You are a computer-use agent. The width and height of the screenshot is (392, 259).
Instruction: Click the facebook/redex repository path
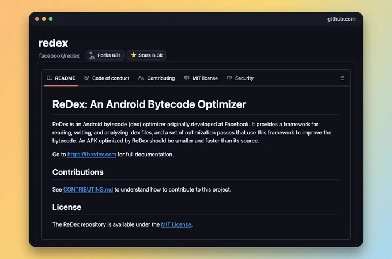pyautogui.click(x=59, y=55)
